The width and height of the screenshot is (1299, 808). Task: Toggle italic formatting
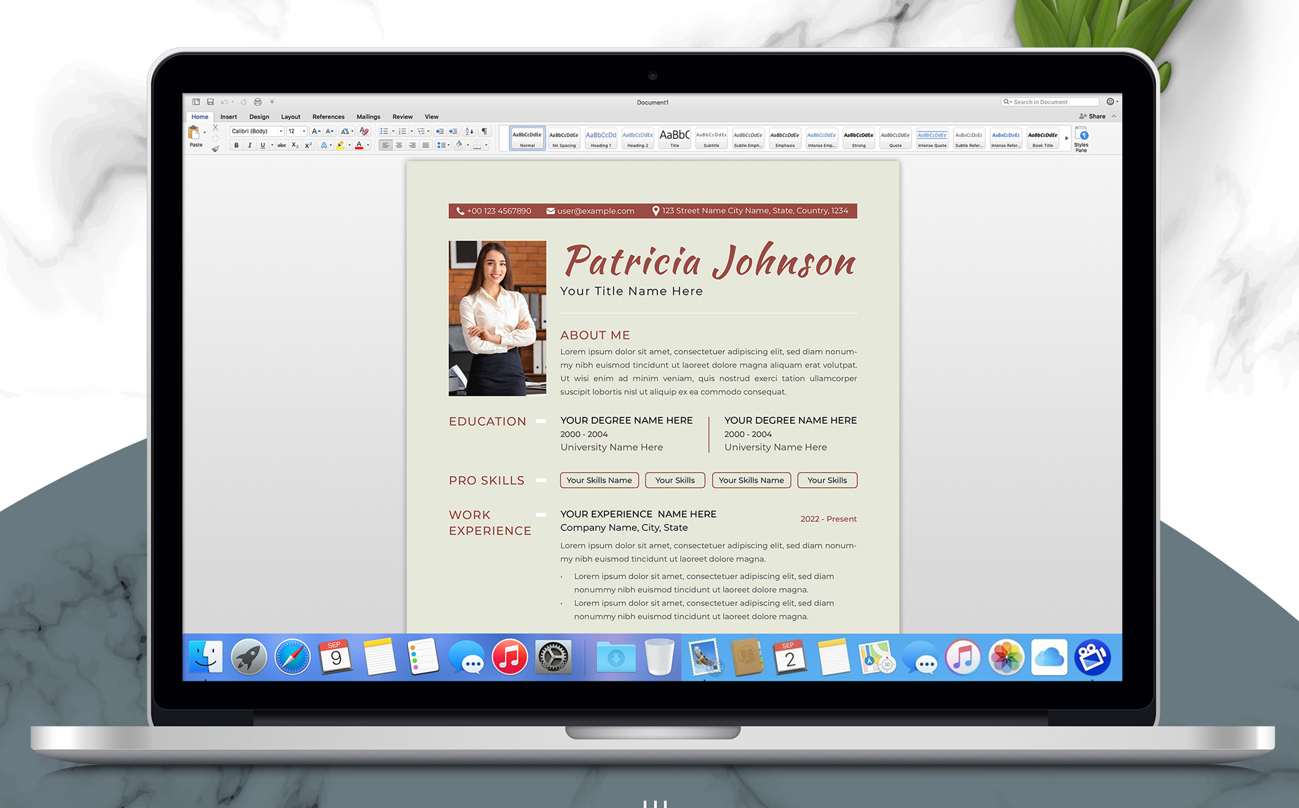pos(249,145)
